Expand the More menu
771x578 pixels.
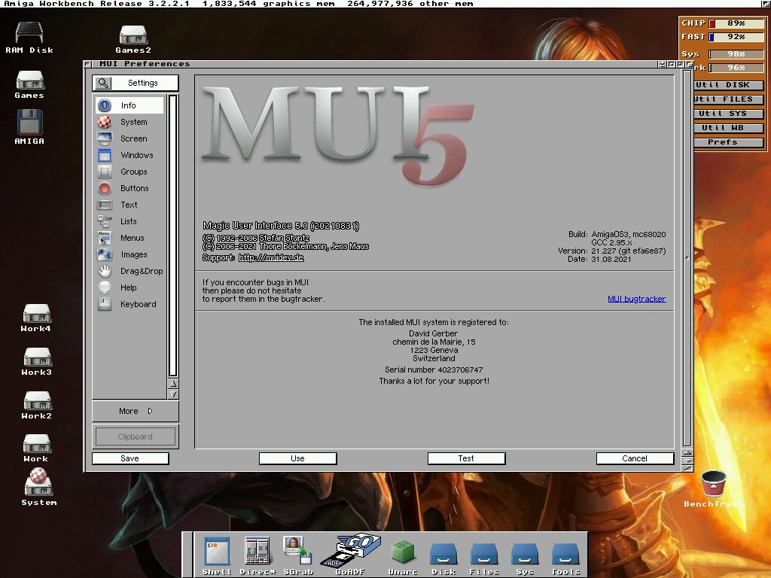(x=136, y=411)
